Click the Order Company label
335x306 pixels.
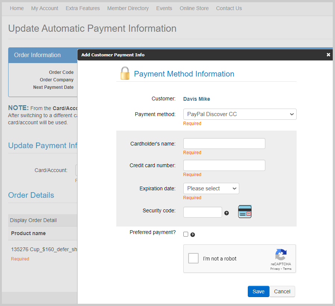coord(57,80)
